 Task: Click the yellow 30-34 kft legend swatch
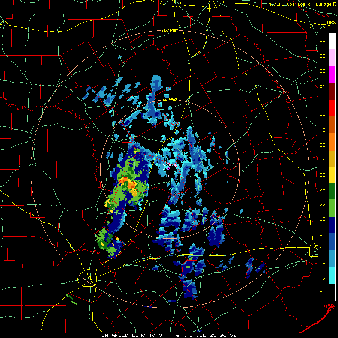point(332,175)
